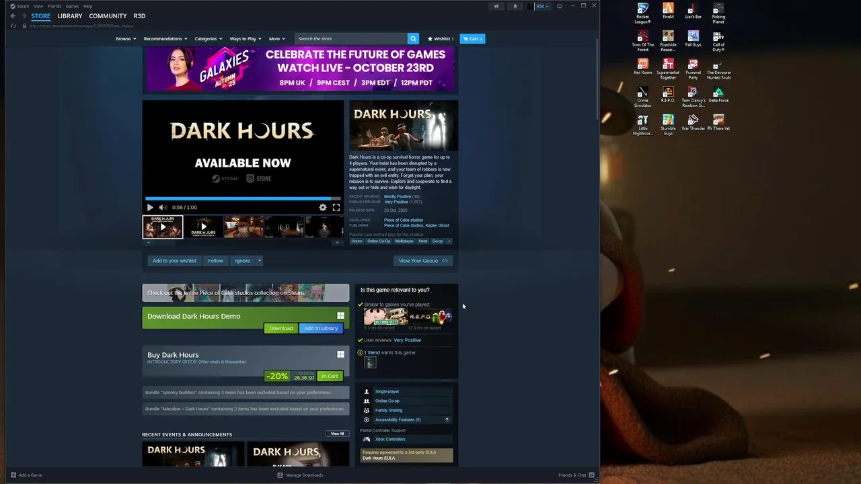Click the In Cart button
Image resolution: width=861 pixels, height=484 pixels.
pyautogui.click(x=330, y=376)
